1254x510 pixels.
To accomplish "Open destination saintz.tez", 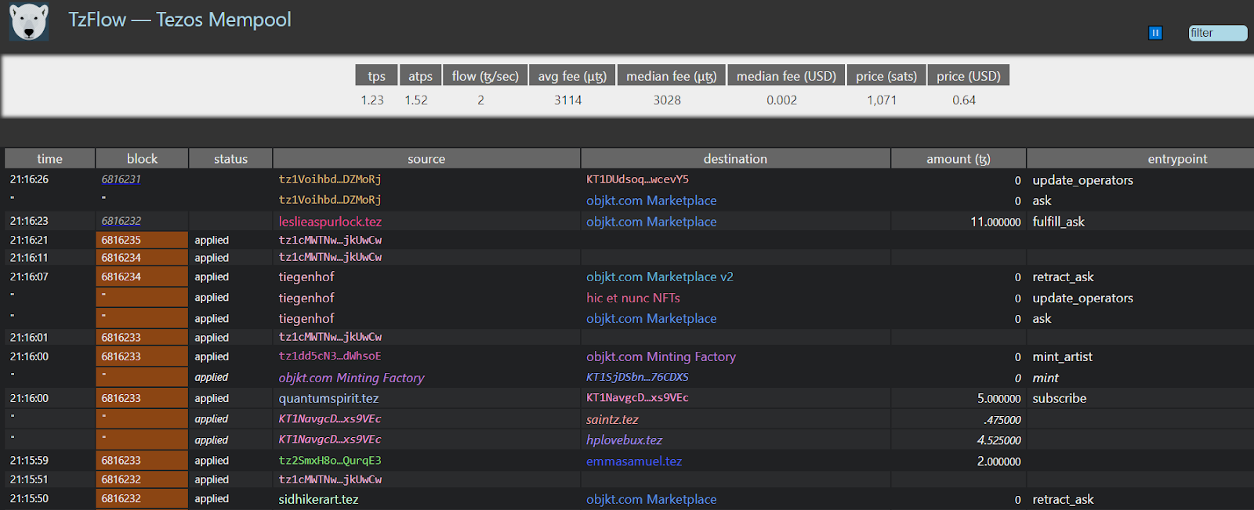I will pos(612,419).
